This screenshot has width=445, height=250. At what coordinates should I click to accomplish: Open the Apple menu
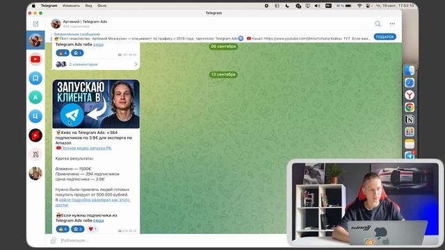33,6
